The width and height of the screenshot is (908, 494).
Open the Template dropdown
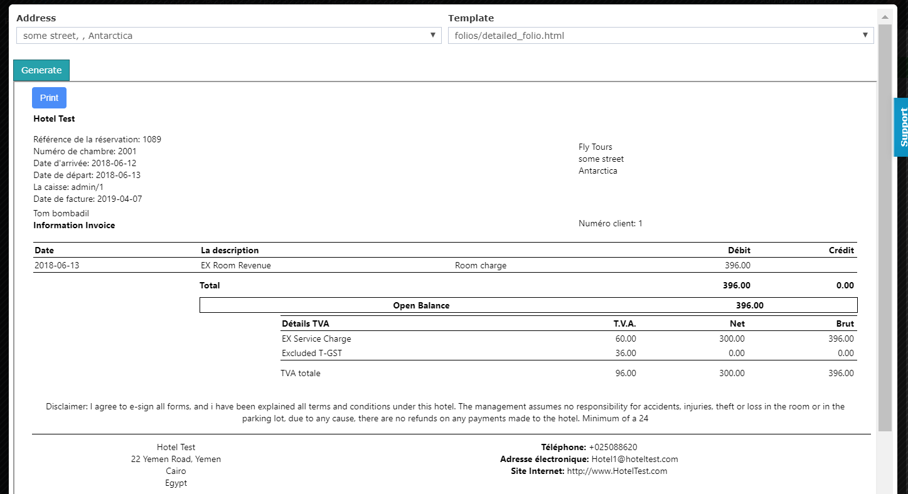tap(661, 36)
